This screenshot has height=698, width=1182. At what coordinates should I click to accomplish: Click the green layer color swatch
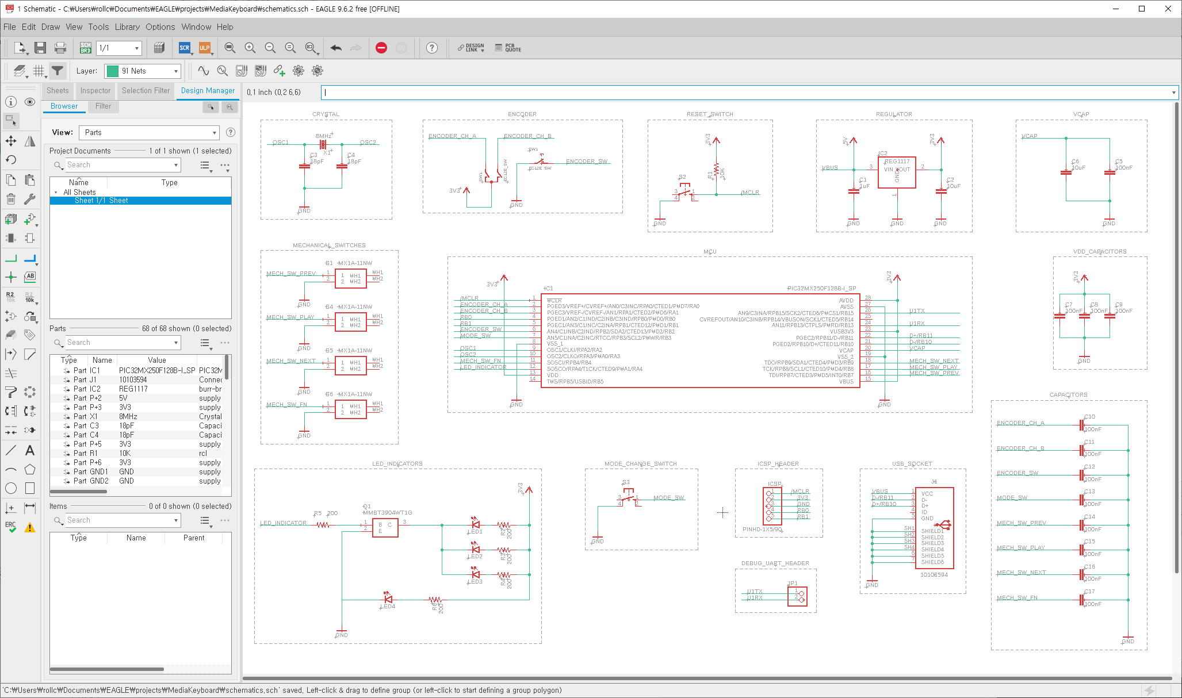tap(113, 71)
